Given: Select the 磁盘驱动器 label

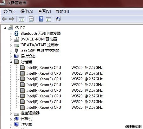Looking at the screenshot, I should point(30,113).
